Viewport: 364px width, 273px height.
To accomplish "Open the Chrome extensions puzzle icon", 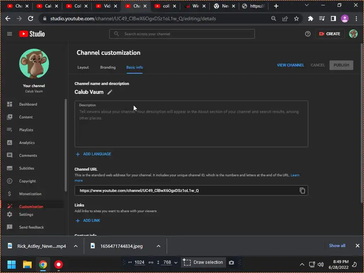I will (x=310, y=18).
